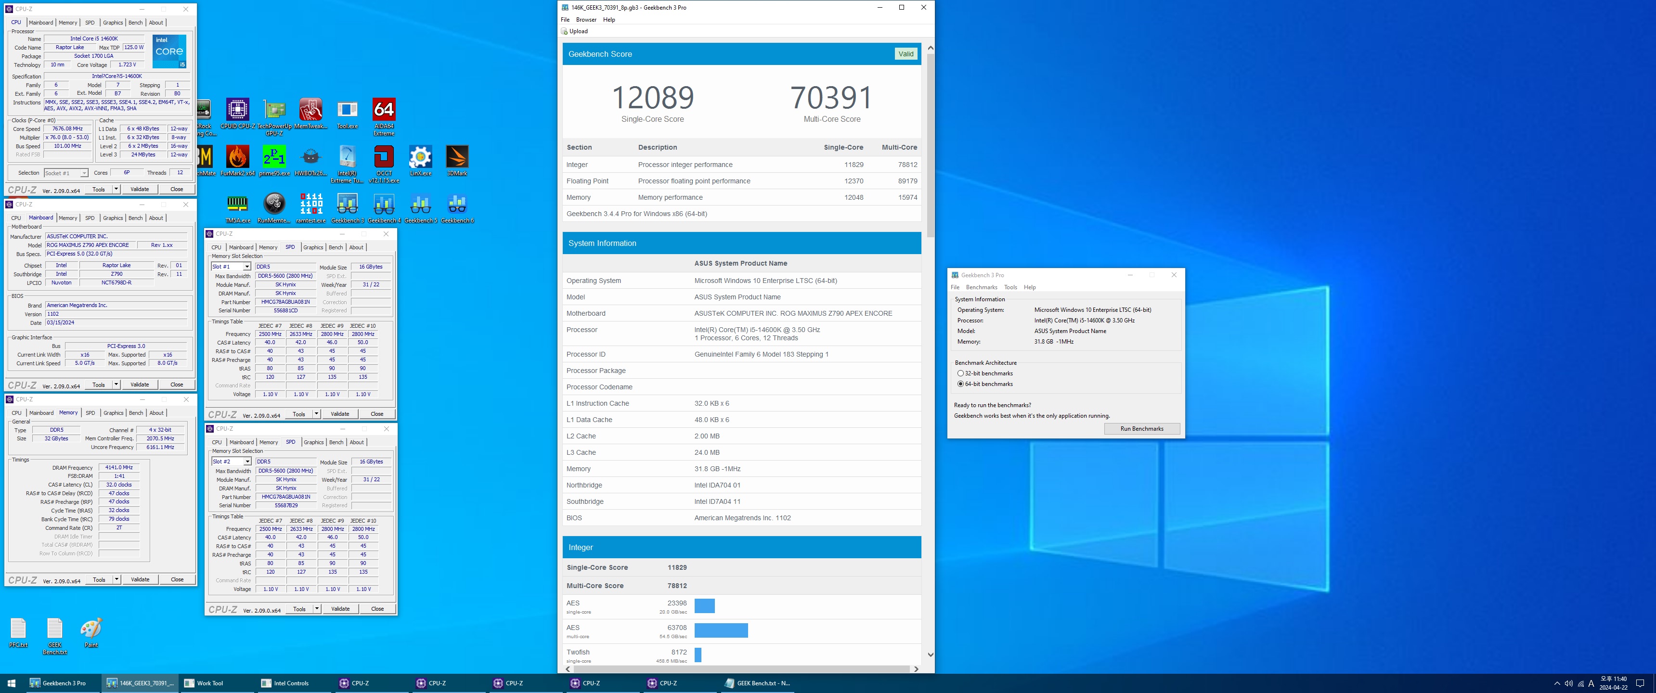1656x693 pixels.
Task: Select the LinX.exe desktop icon
Action: tap(420, 161)
